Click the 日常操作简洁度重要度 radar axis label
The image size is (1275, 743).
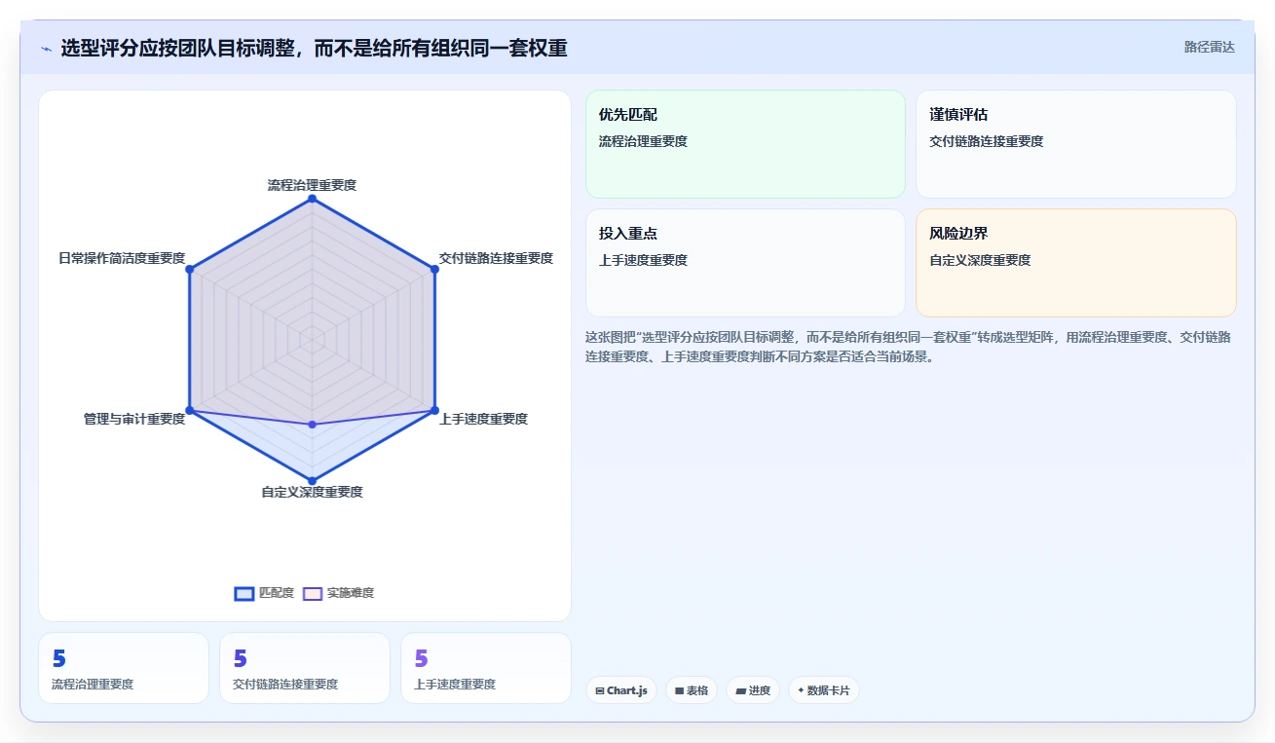[x=122, y=258]
